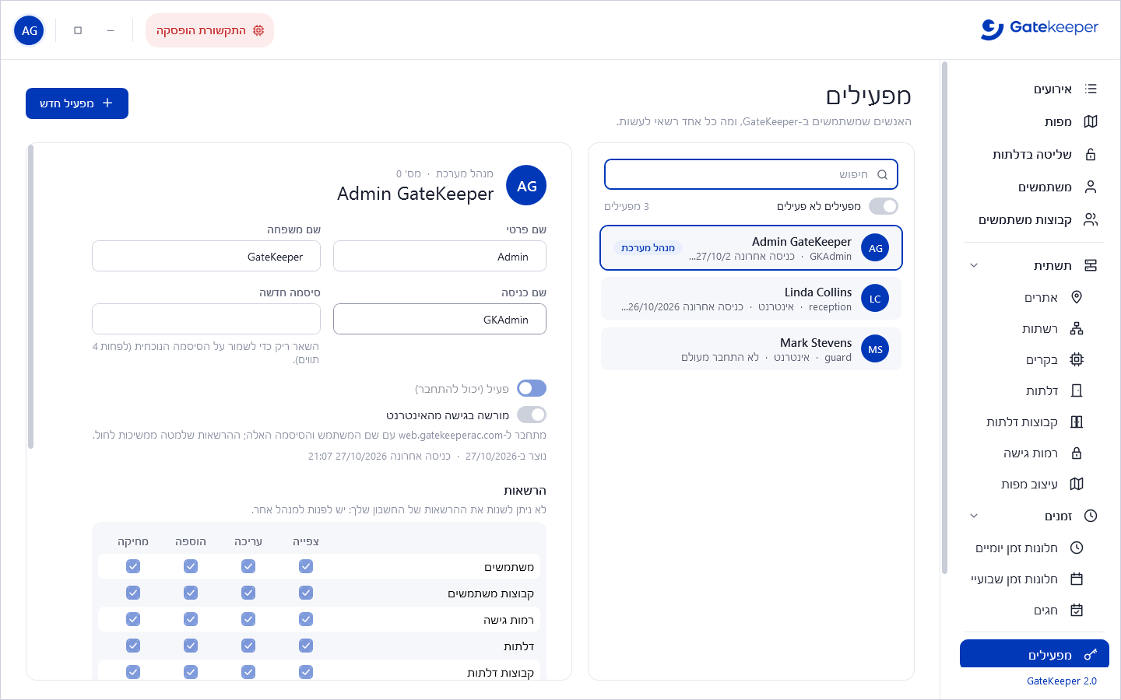Toggle מפעילים לא פעילים switch
Viewport: 1121px width, 700px height.
tap(884, 206)
